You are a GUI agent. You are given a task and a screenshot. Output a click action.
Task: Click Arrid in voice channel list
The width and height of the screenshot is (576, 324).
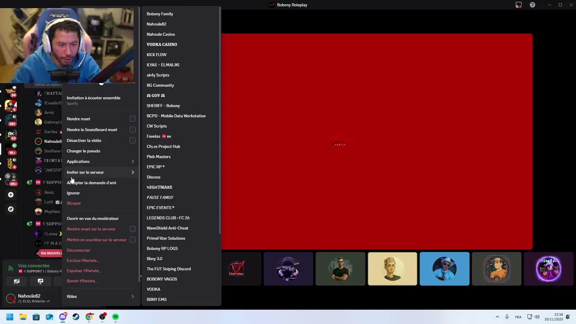pyautogui.click(x=49, y=112)
